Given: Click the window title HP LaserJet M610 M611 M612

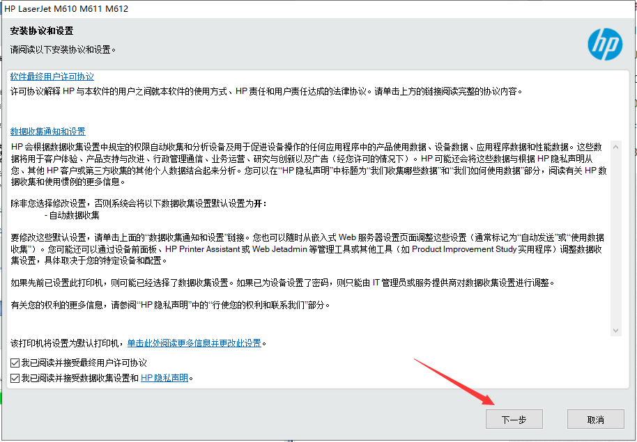Looking at the screenshot, I should tap(66, 8).
